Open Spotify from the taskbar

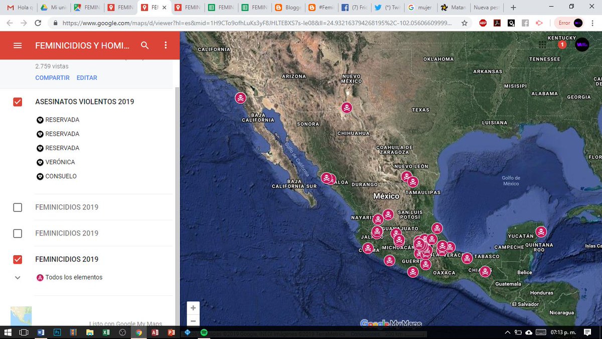coord(204,332)
